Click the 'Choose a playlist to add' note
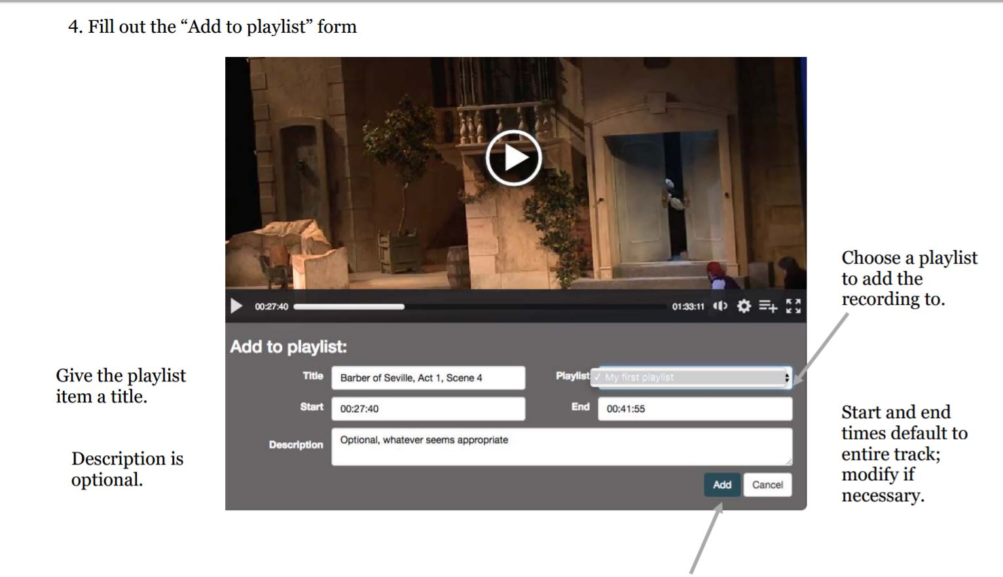Viewport: 1003px width, 577px height. pos(909,278)
